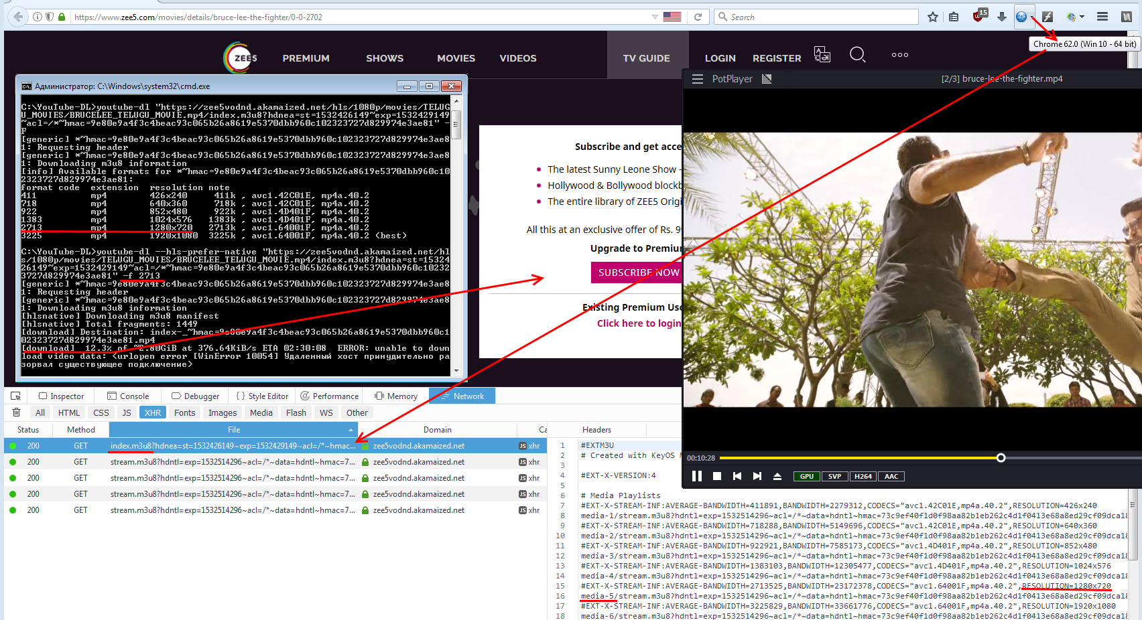The width and height of the screenshot is (1142, 620).
Task: Go back with the browser back arrow
Action: (x=19, y=17)
